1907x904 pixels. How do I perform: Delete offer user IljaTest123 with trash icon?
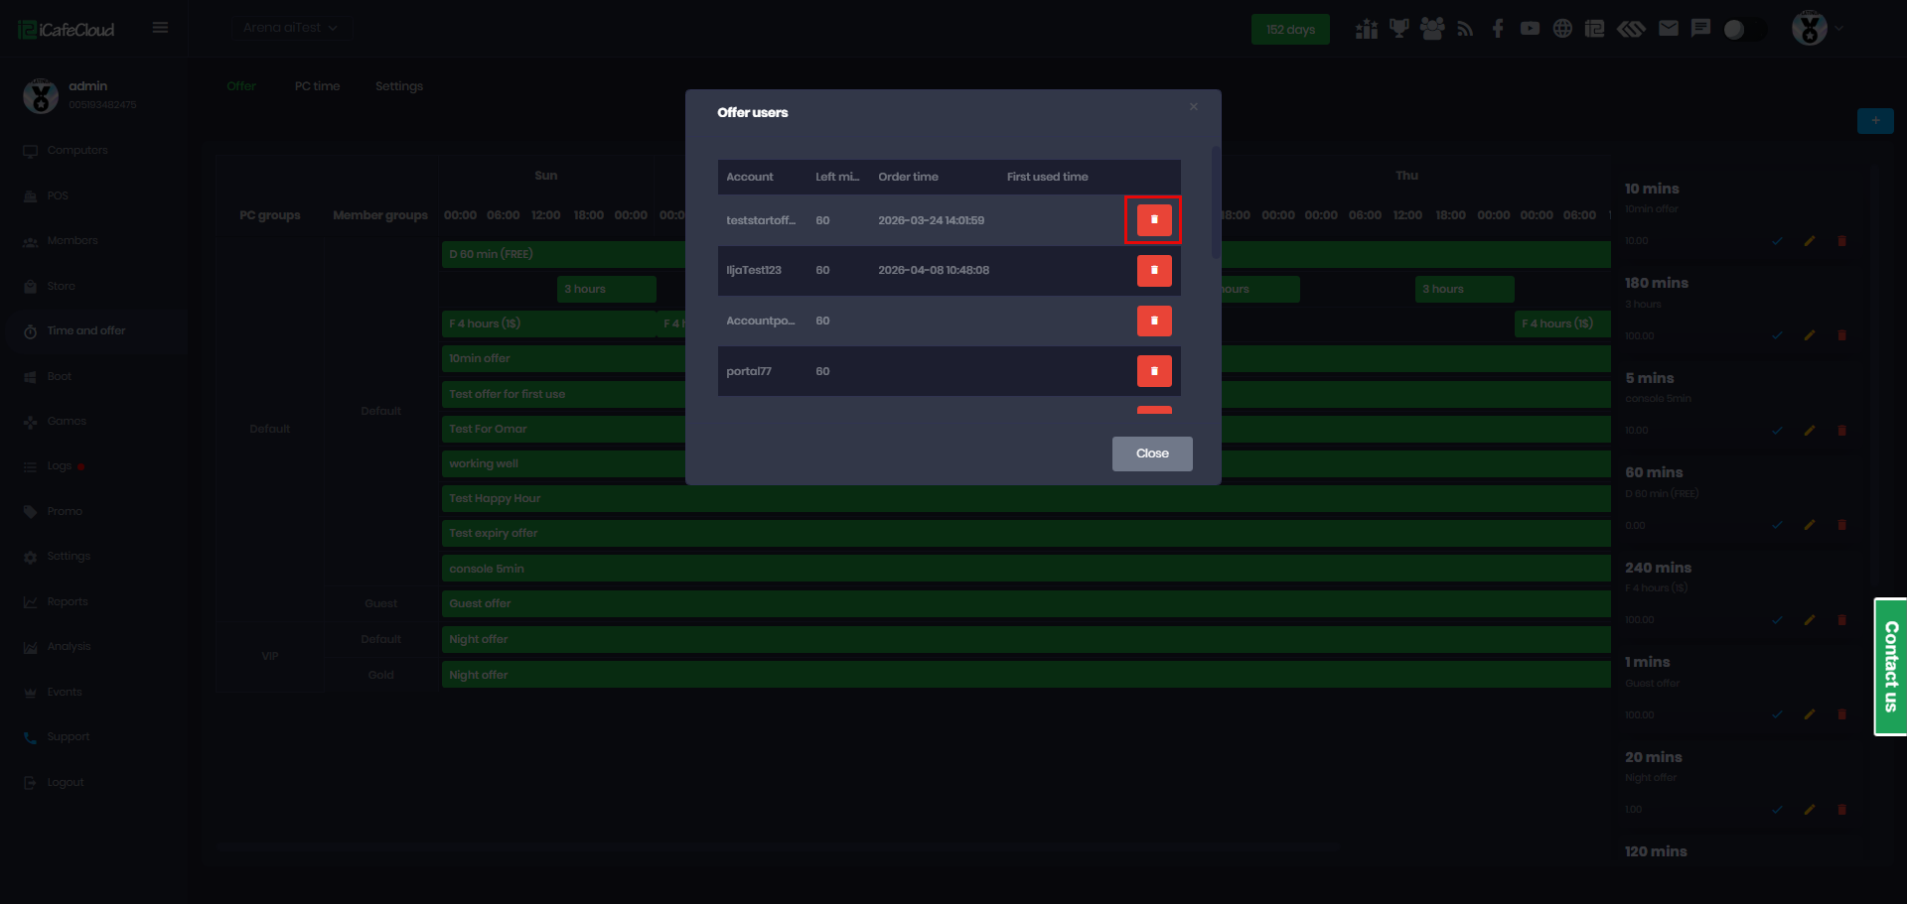(1154, 270)
